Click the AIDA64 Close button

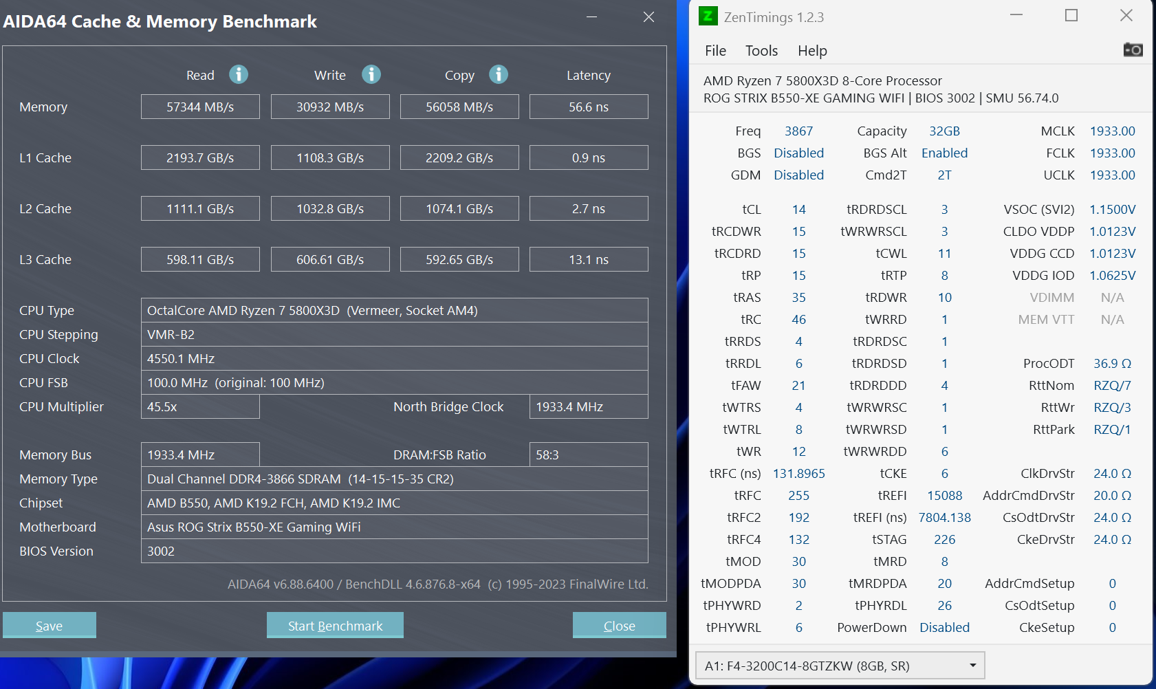pos(619,626)
